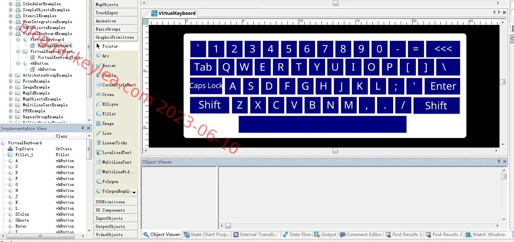Open the SVGPrimitives palette group
Viewport: 514px width, 242px height.
click(x=116, y=202)
